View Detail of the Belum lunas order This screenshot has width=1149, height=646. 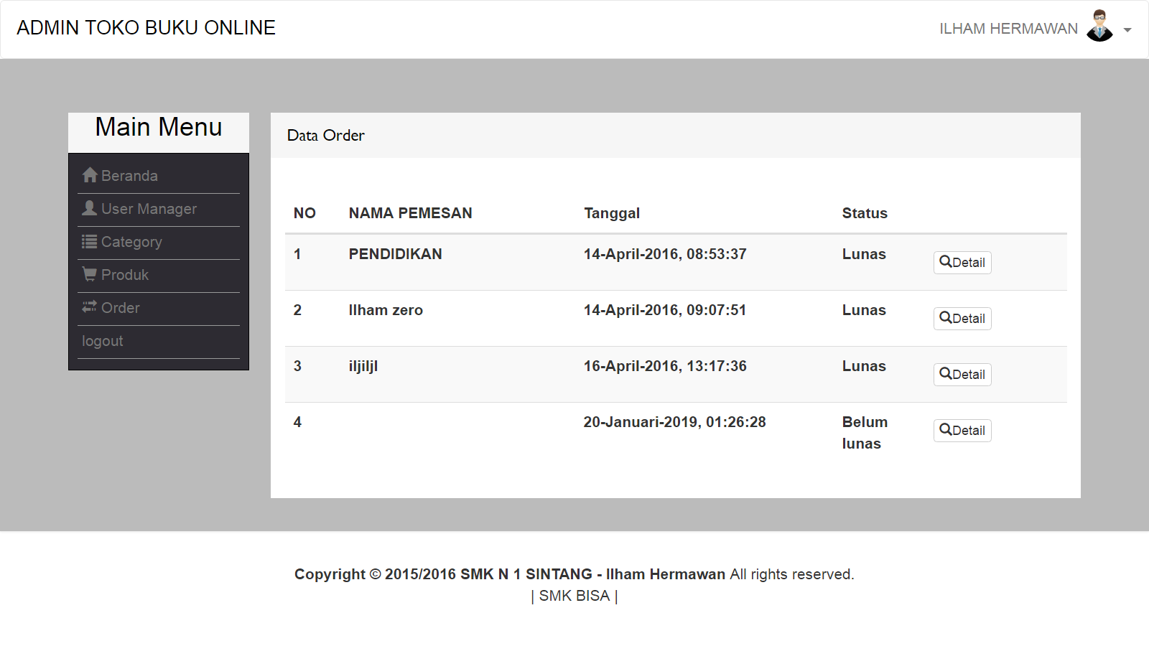(962, 431)
